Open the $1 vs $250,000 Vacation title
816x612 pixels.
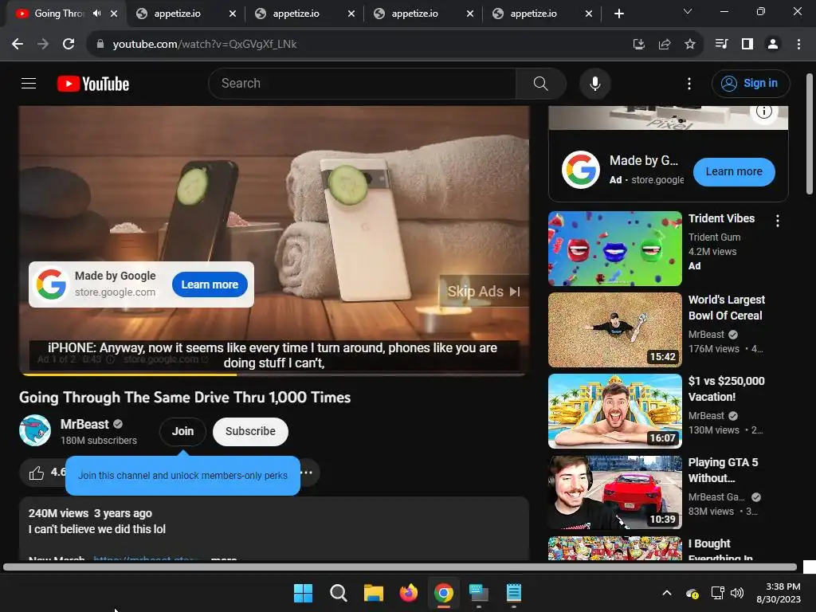[727, 389]
